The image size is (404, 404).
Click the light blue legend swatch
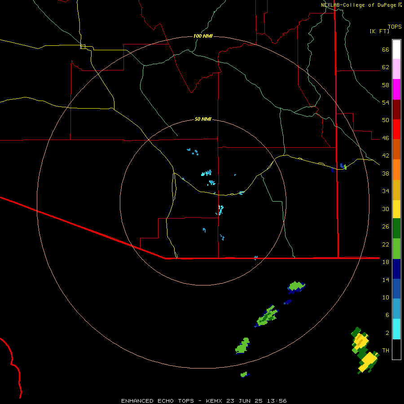(396, 309)
